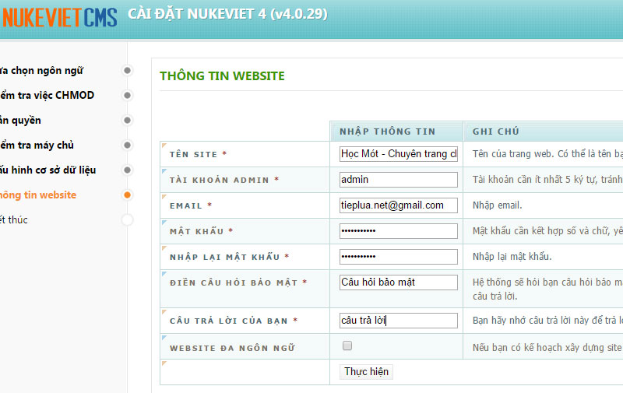Enable the Website đa ngôn ngữ checkbox

pyautogui.click(x=347, y=346)
